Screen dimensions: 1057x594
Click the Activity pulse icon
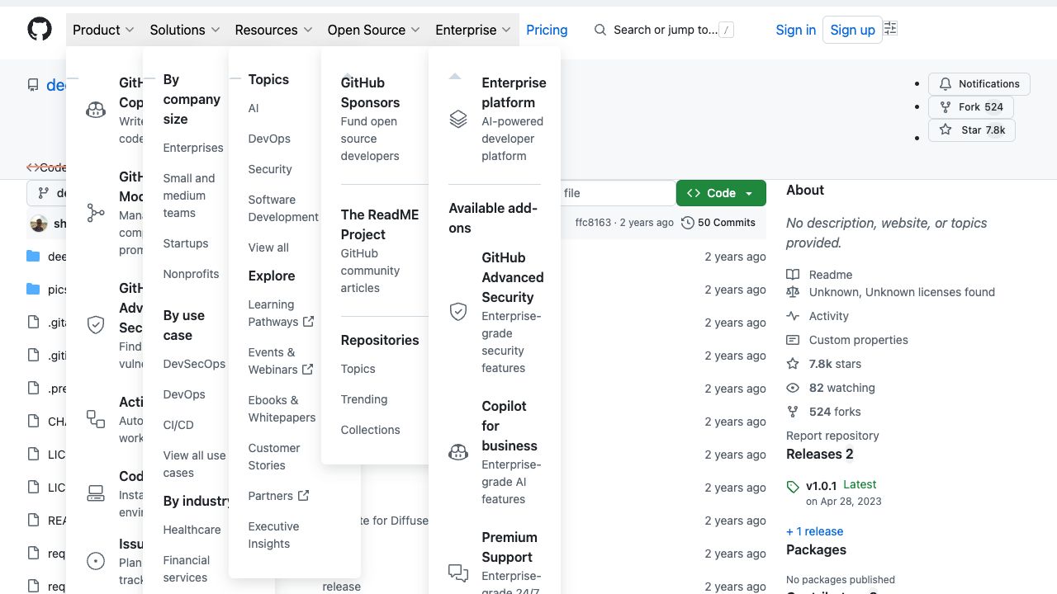793,316
